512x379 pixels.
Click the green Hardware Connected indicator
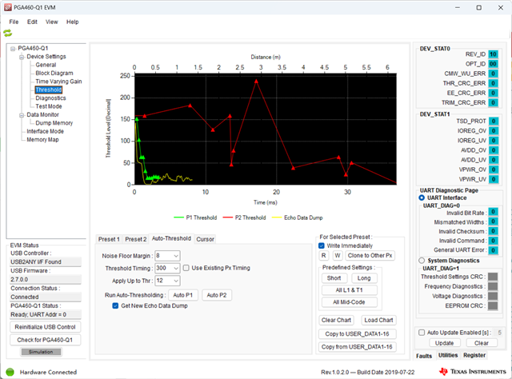10,372
